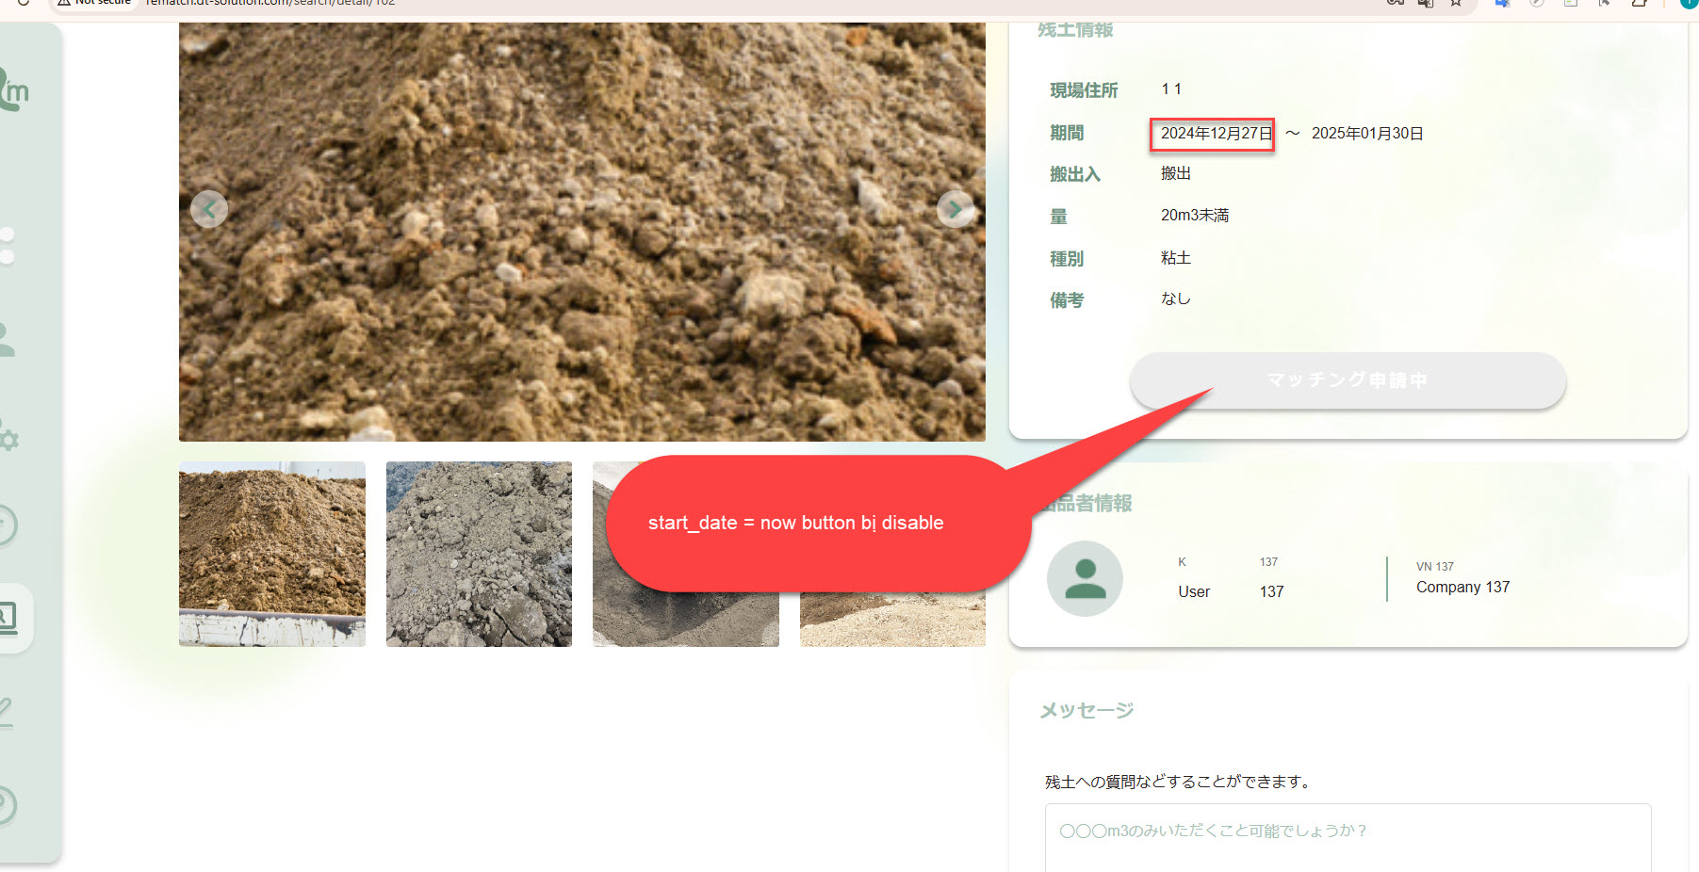The image size is (1699, 872).
Task: Open the stacked dots menu icon in sidebar
Action: click(x=8, y=245)
